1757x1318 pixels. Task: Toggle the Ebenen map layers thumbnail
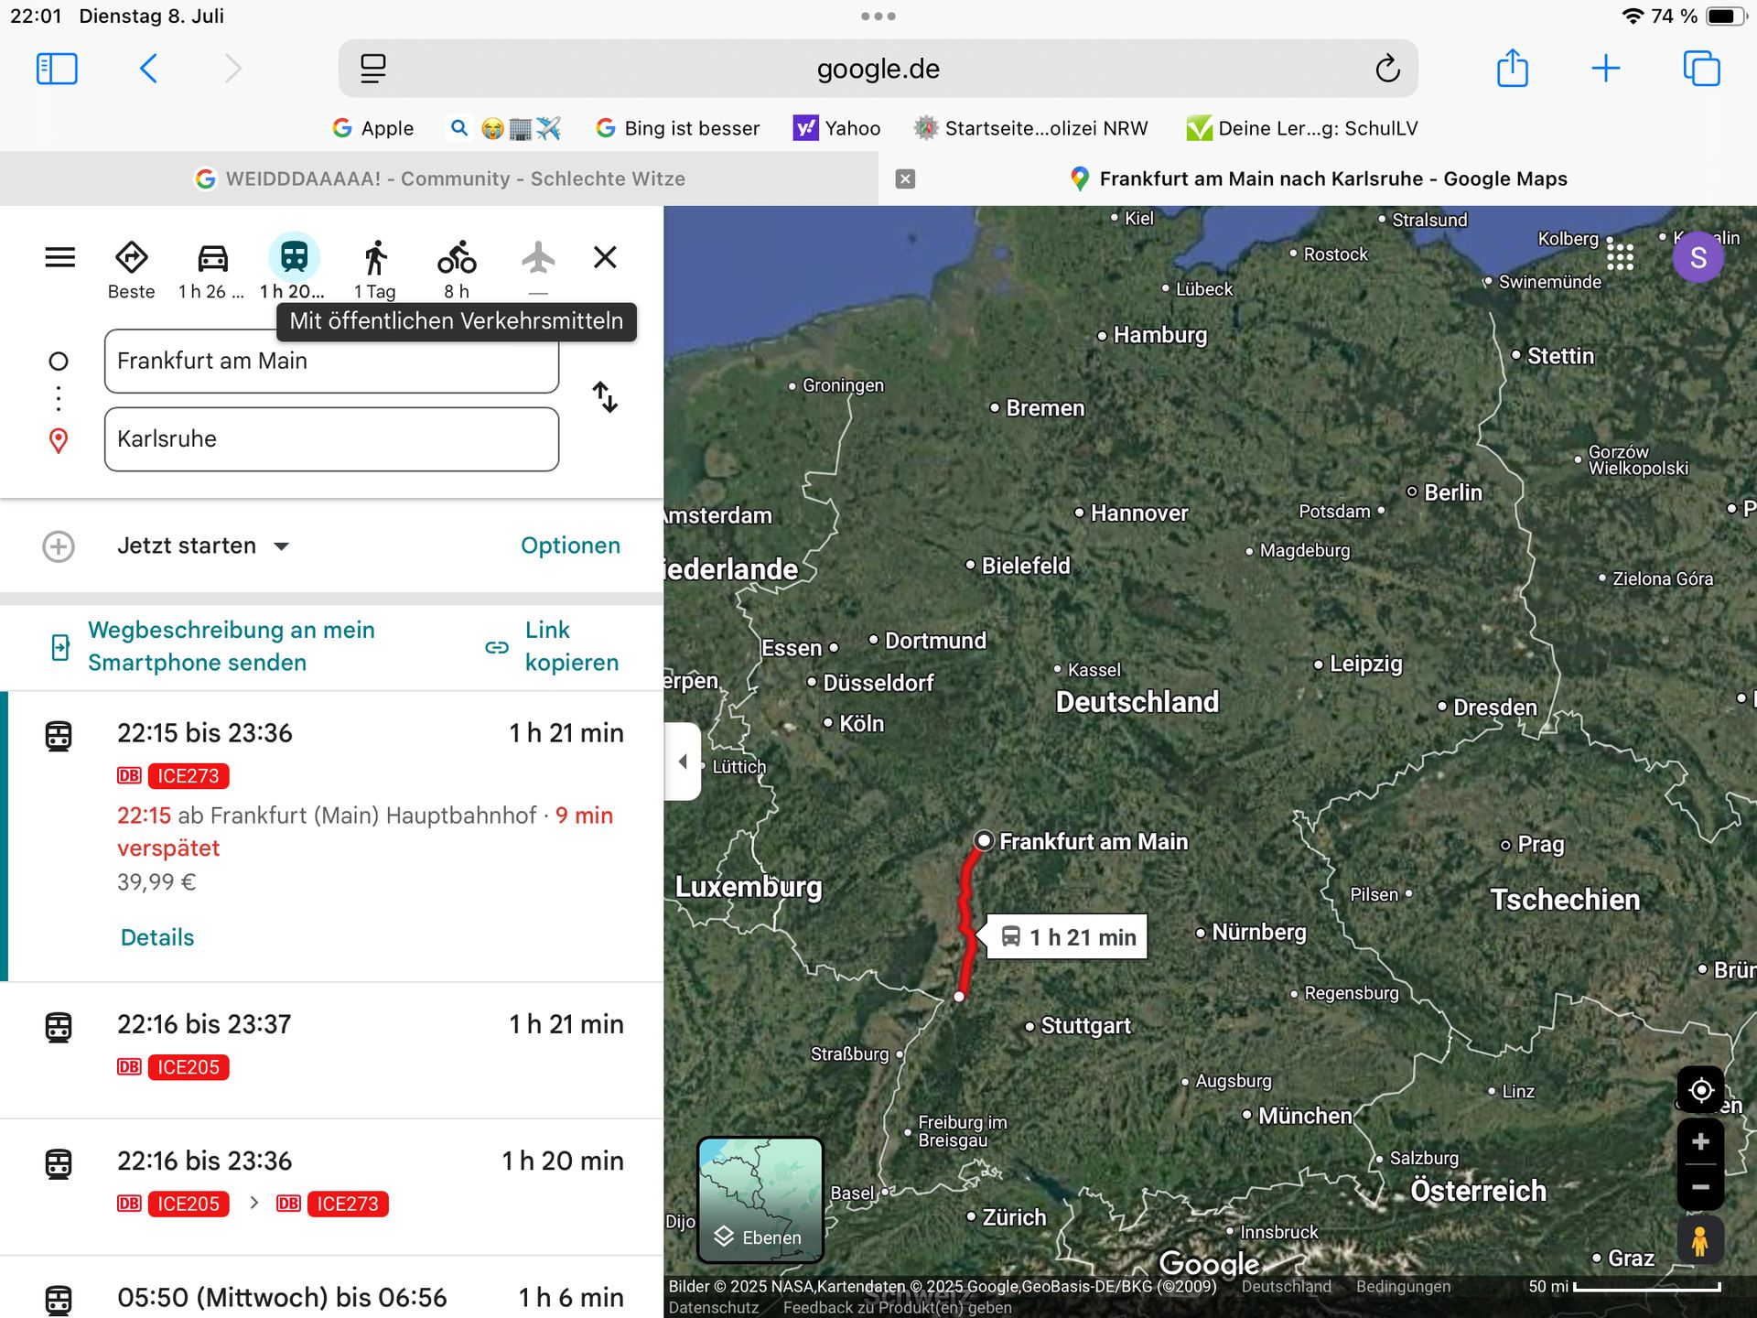click(760, 1200)
